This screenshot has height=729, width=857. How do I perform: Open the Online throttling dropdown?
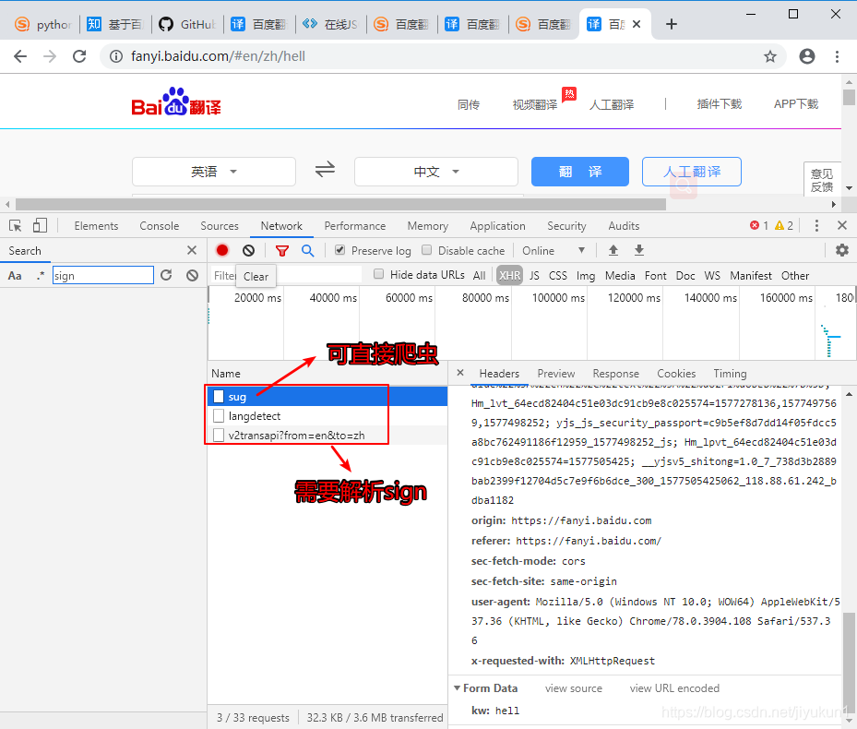point(549,250)
